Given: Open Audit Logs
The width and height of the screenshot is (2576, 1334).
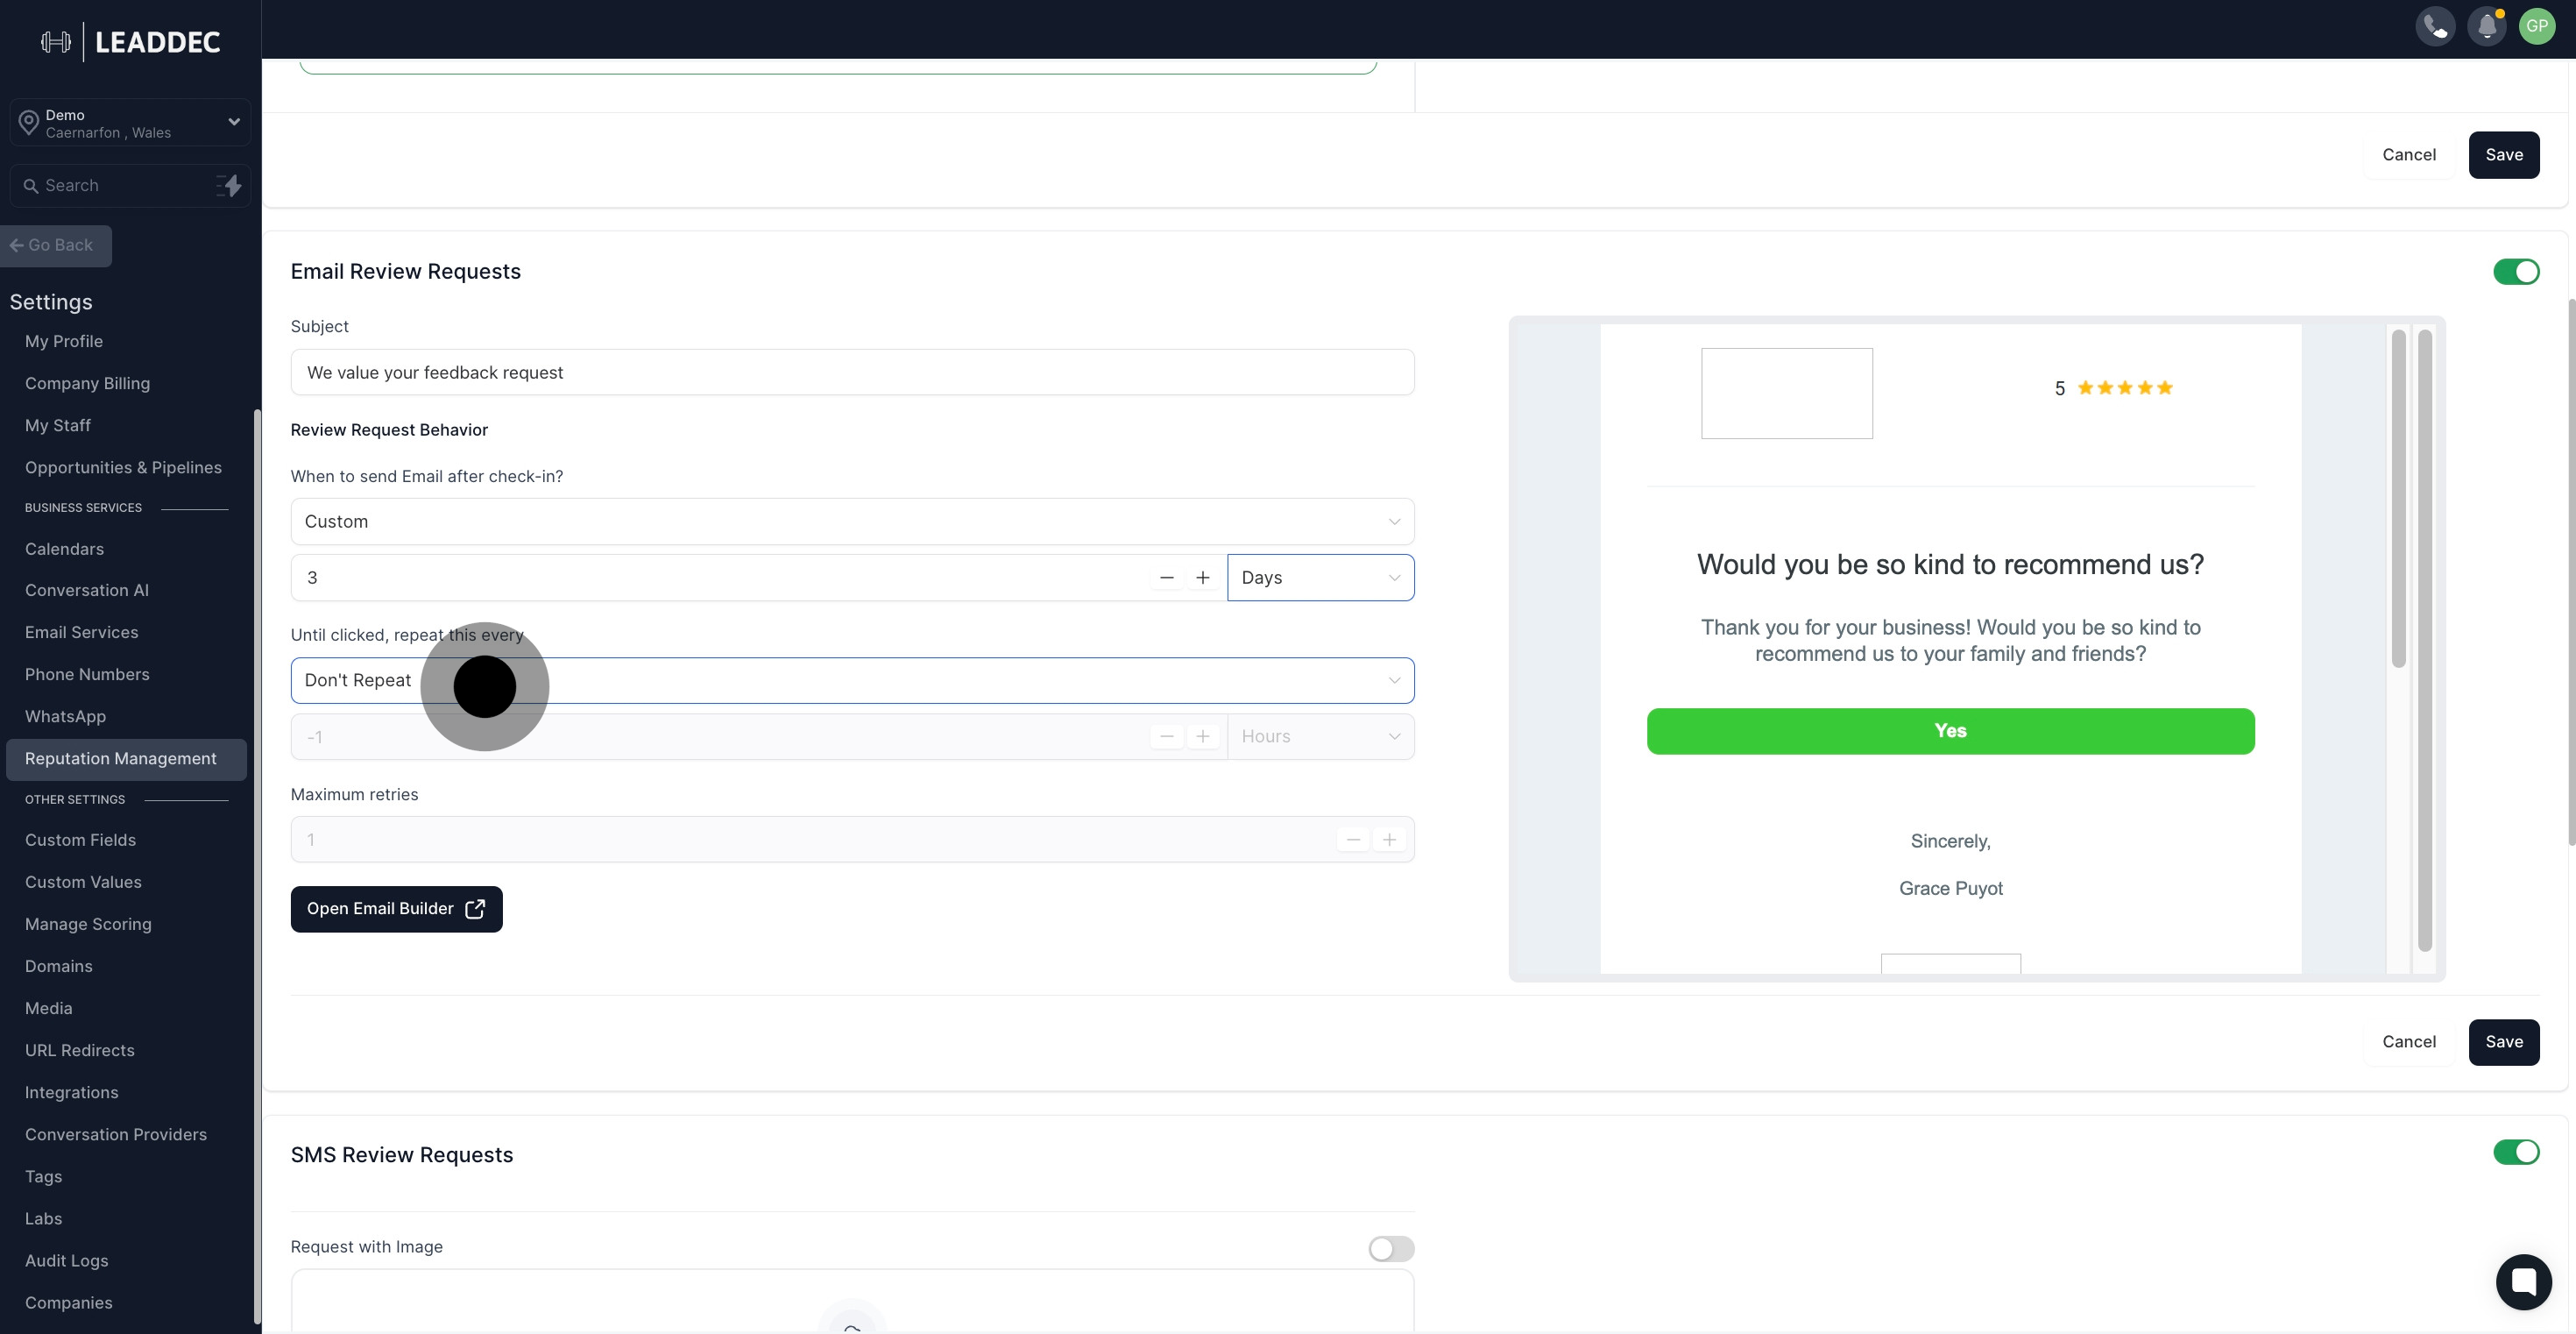Looking at the screenshot, I should (67, 1261).
